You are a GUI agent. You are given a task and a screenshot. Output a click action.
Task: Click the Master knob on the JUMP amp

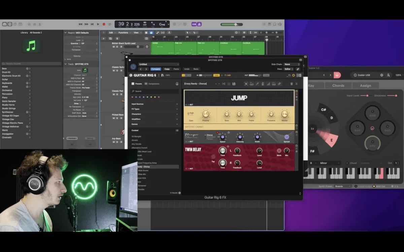[x=285, y=114]
